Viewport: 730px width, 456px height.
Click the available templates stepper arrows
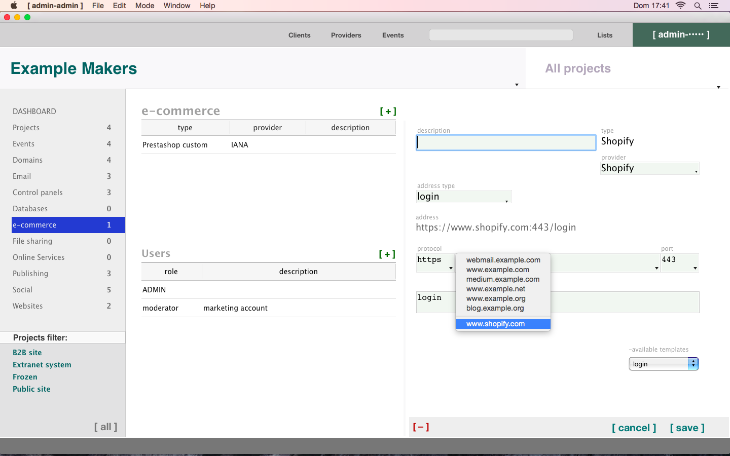693,364
